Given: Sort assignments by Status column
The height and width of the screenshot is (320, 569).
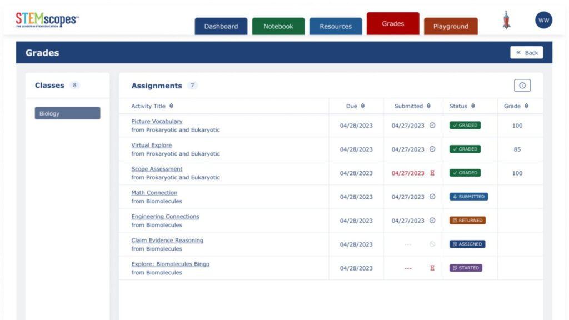Looking at the screenshot, I should 473,106.
